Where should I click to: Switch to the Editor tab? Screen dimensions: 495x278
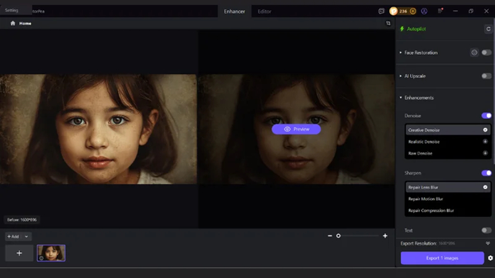tap(265, 11)
